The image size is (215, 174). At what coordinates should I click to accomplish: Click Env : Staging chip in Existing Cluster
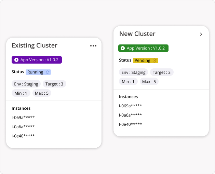click(x=26, y=84)
